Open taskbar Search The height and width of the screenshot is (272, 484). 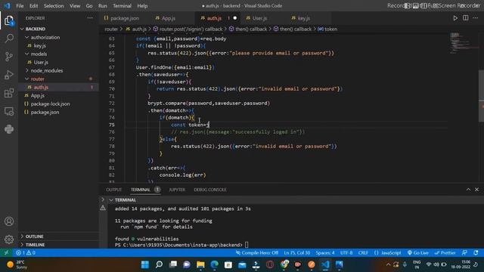click(159, 264)
